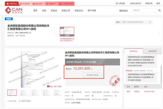The image size is (163, 109).
Task: Expand the 名称 search type selector
Action: pos(119,22)
